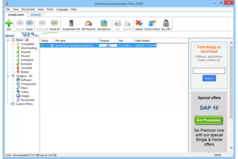Show Paused downloads
The height and width of the screenshot is (159, 238).
(x=25, y=56)
